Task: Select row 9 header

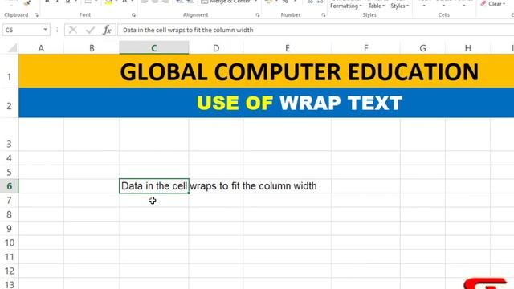Action: pos(9,228)
